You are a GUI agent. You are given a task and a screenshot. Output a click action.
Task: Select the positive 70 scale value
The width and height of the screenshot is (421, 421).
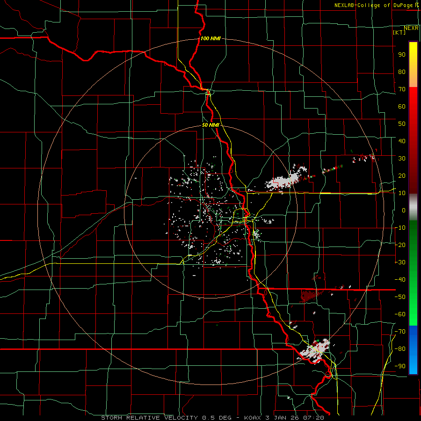pyautogui.click(x=402, y=89)
